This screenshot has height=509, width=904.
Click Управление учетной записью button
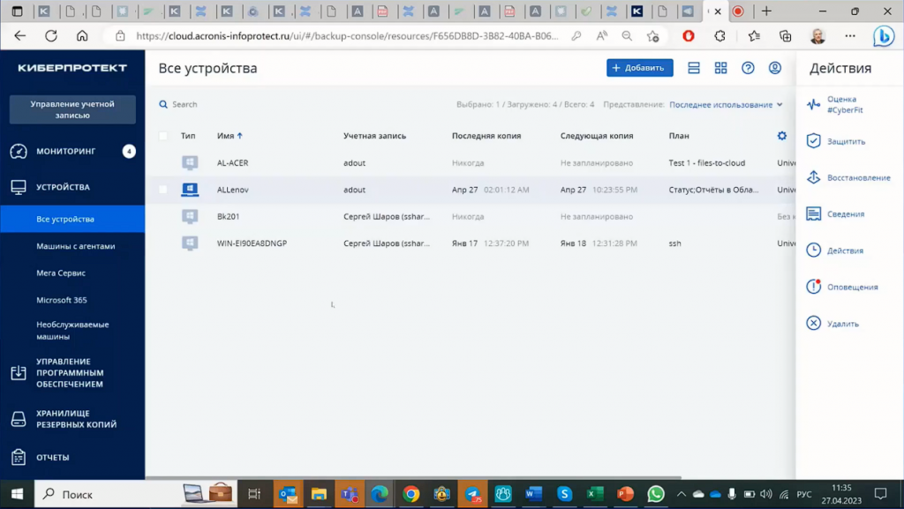[x=72, y=109]
